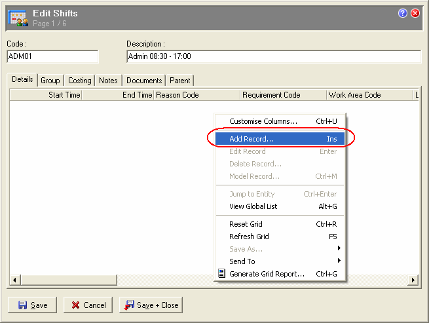Select Add Record from context menu
Viewport: 429px width, 323px height.
click(280, 139)
